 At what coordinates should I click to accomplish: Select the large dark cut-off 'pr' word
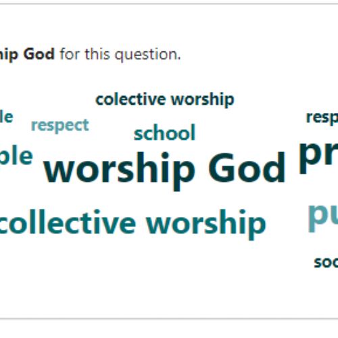tap(318, 158)
